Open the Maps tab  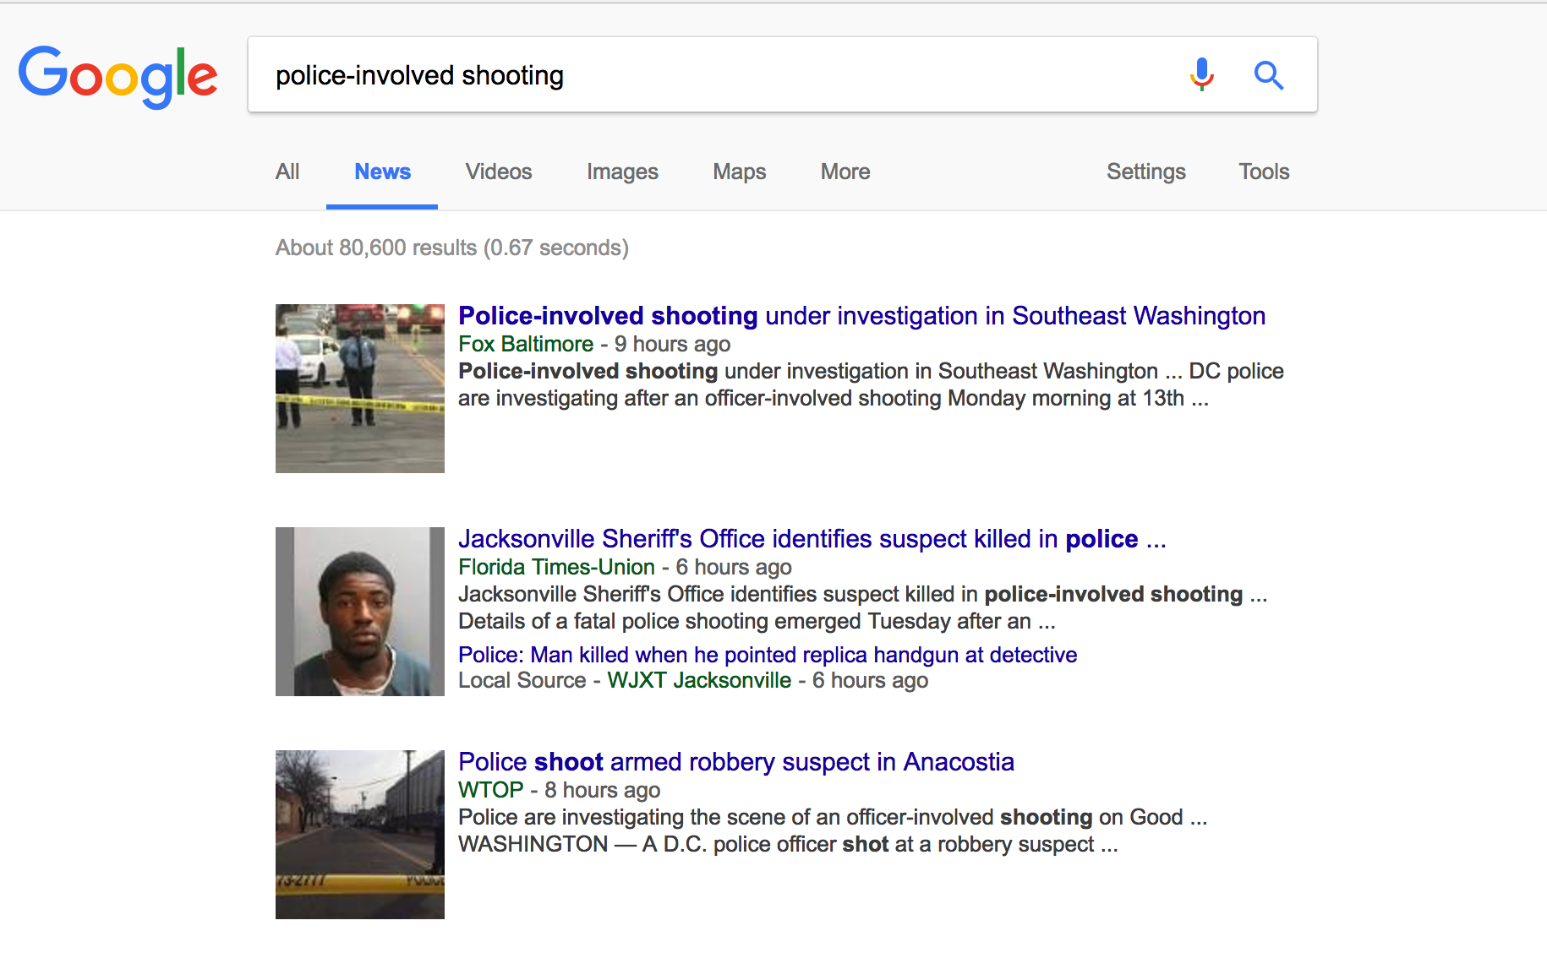point(740,172)
